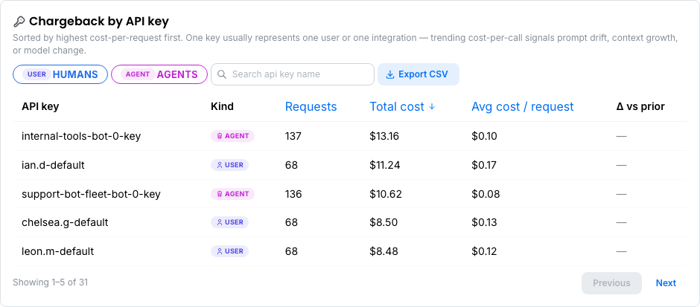
Task: Click the API key column header
Action: coord(40,107)
